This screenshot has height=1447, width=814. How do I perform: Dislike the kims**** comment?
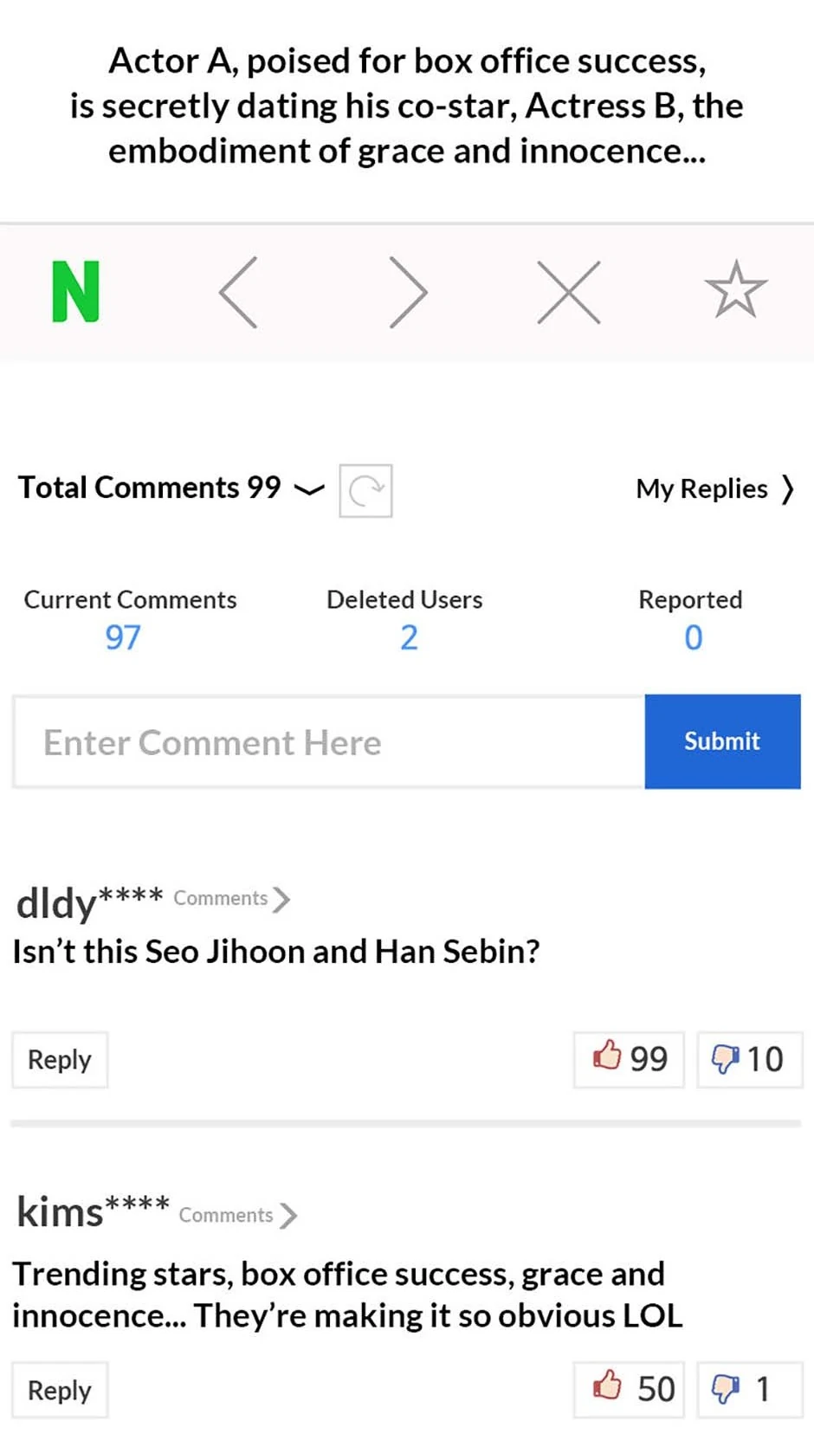pos(748,1389)
